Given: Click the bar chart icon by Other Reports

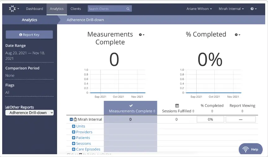Looking at the screenshot, I should click(7, 107).
